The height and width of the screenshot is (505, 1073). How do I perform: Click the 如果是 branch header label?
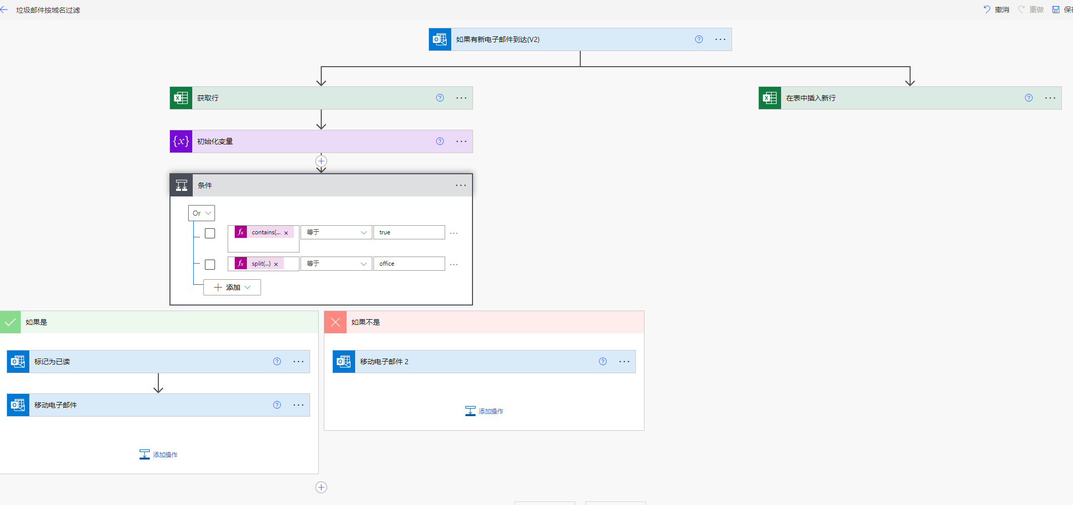click(x=36, y=322)
